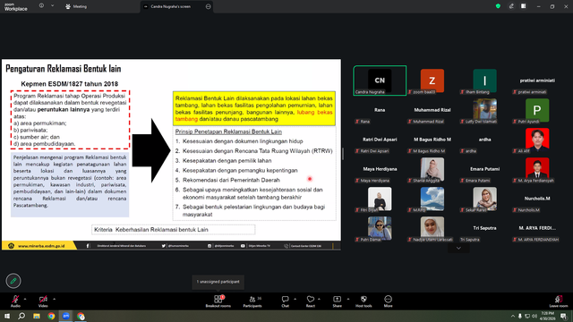Click the taskbar clock and date
The image size is (573, 322).
coord(547,316)
